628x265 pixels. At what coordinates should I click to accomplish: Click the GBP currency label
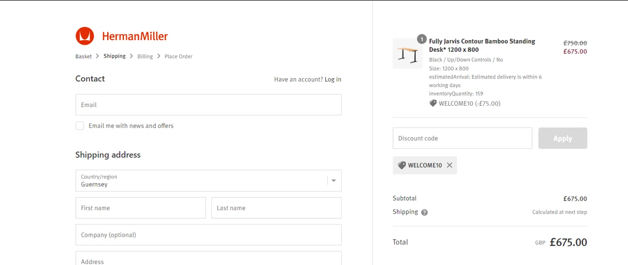pos(540,243)
